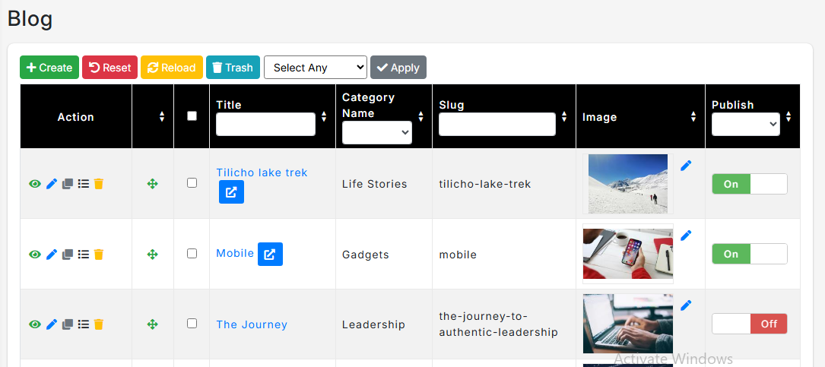The image size is (825, 367).
Task: Open the Publish filter dropdown
Action: (x=746, y=124)
